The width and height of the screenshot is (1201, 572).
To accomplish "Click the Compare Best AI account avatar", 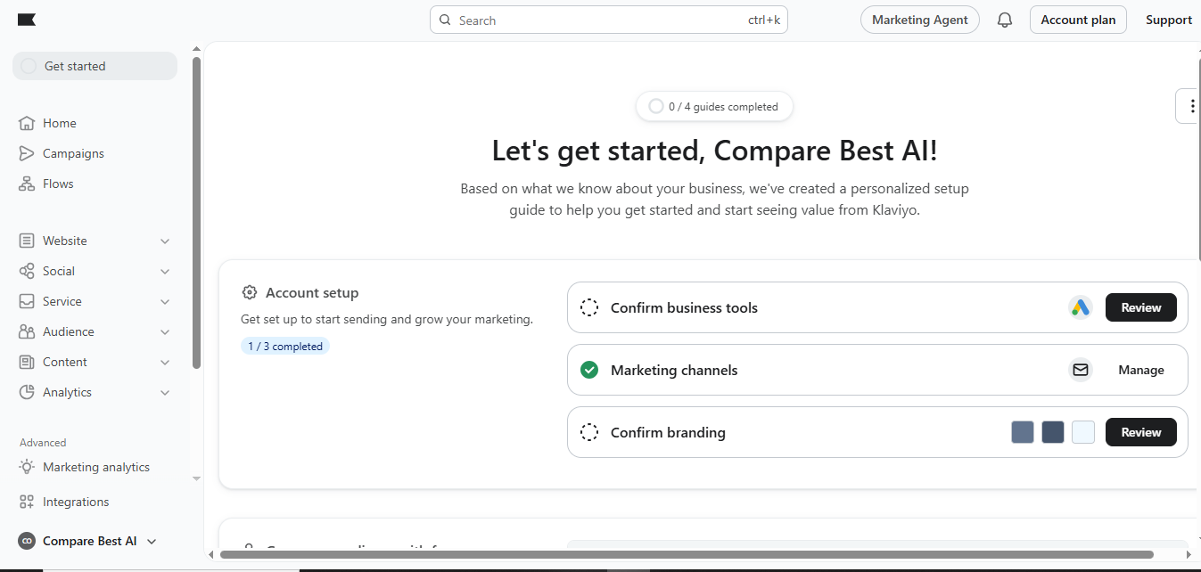I will tap(27, 541).
